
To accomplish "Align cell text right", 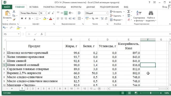I will coord(66,18).
